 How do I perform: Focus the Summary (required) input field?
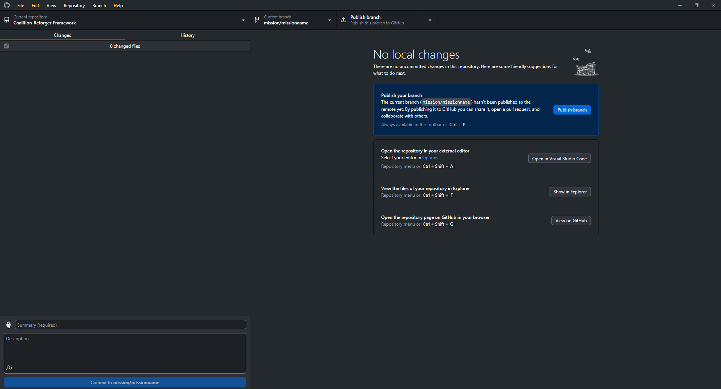point(130,325)
